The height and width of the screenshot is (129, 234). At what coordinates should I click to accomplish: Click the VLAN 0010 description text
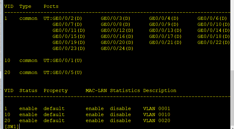(x=156, y=115)
